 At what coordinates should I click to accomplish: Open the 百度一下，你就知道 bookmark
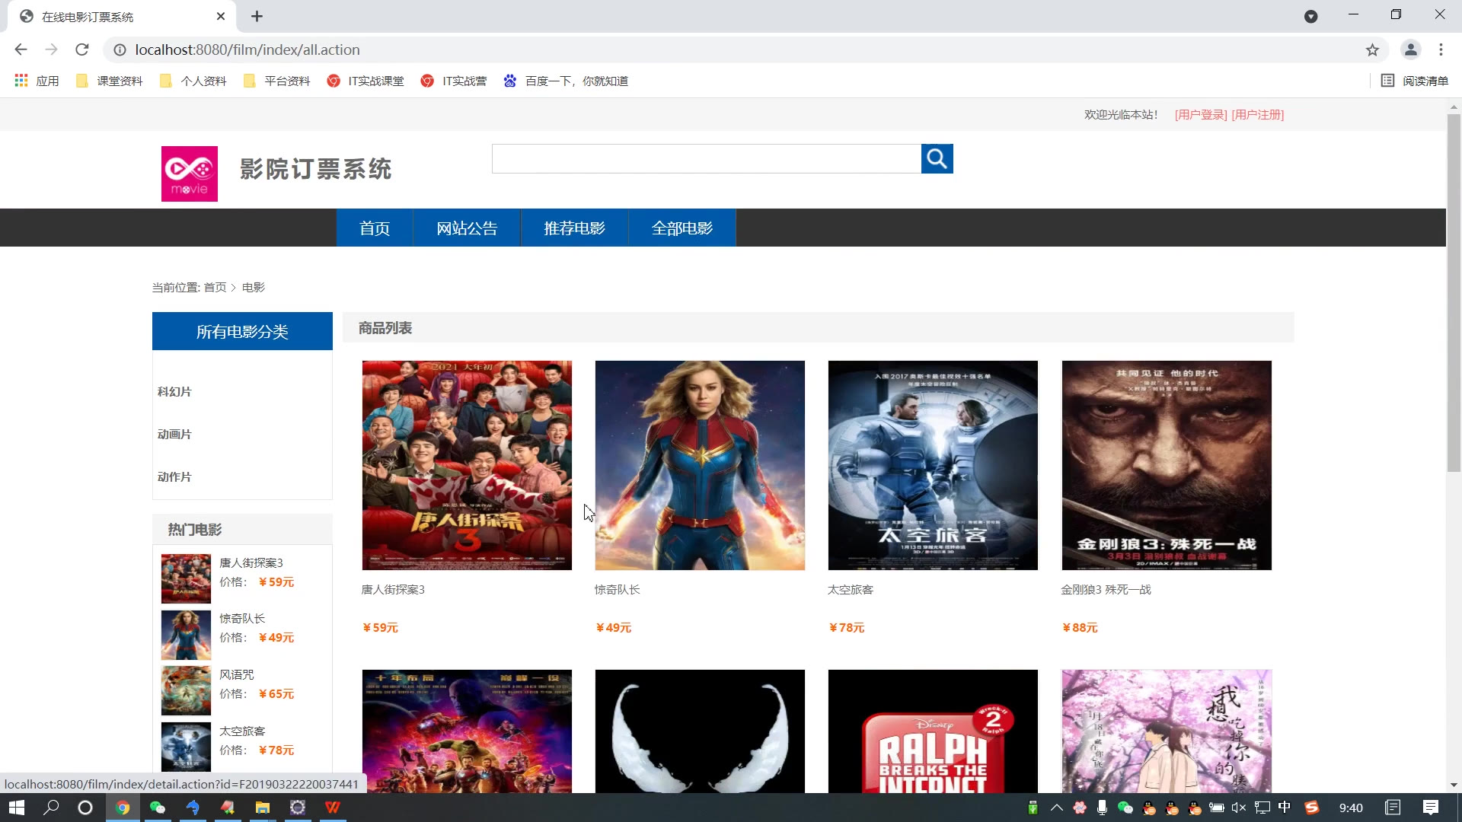(x=566, y=81)
